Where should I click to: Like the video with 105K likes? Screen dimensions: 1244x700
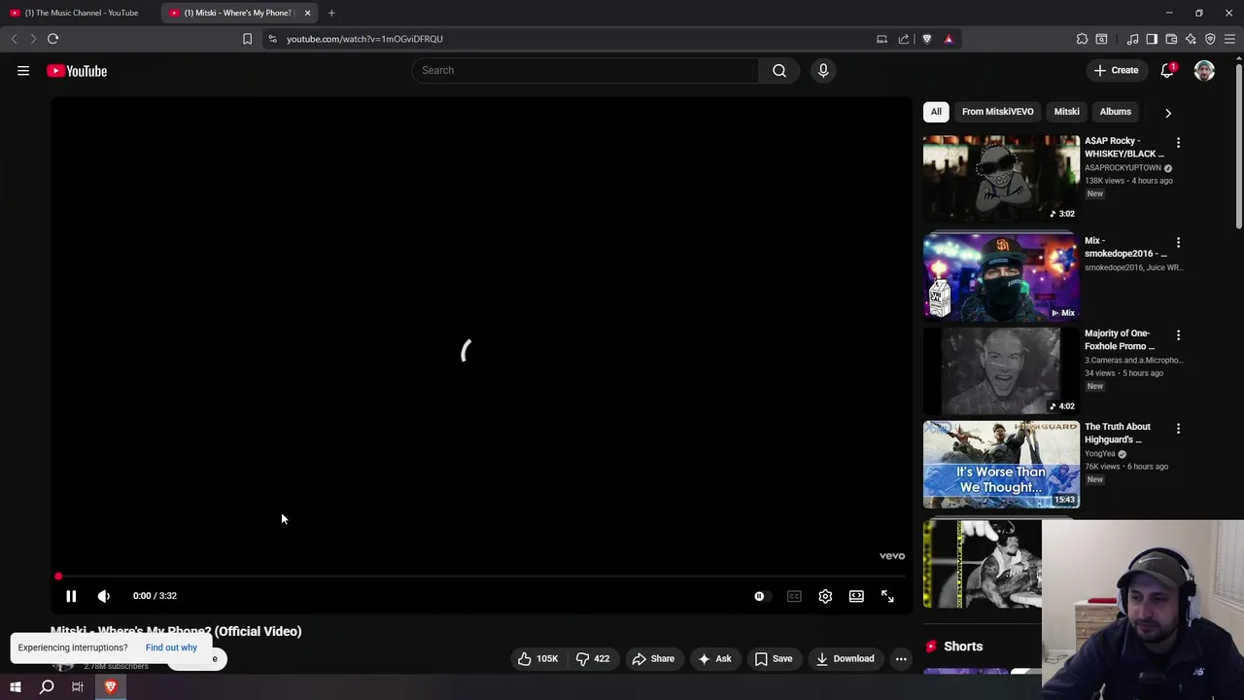click(538, 658)
